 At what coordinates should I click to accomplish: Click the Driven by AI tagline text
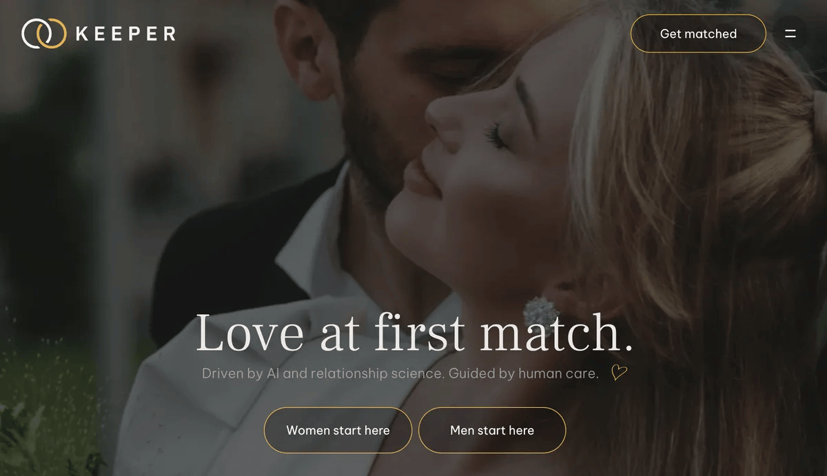[x=400, y=373]
